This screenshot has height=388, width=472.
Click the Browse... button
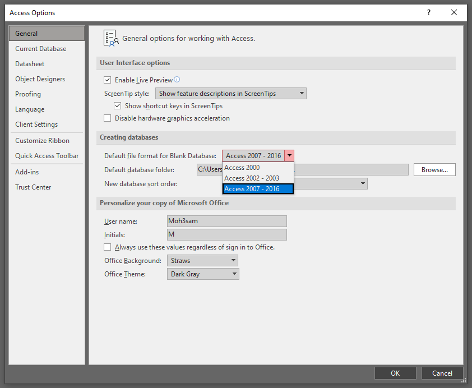[x=434, y=170]
